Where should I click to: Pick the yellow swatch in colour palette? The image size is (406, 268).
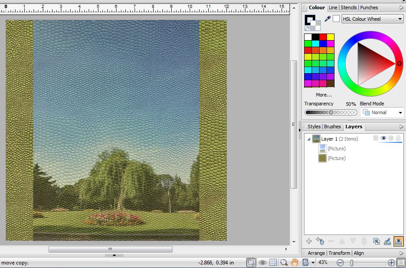click(x=331, y=37)
